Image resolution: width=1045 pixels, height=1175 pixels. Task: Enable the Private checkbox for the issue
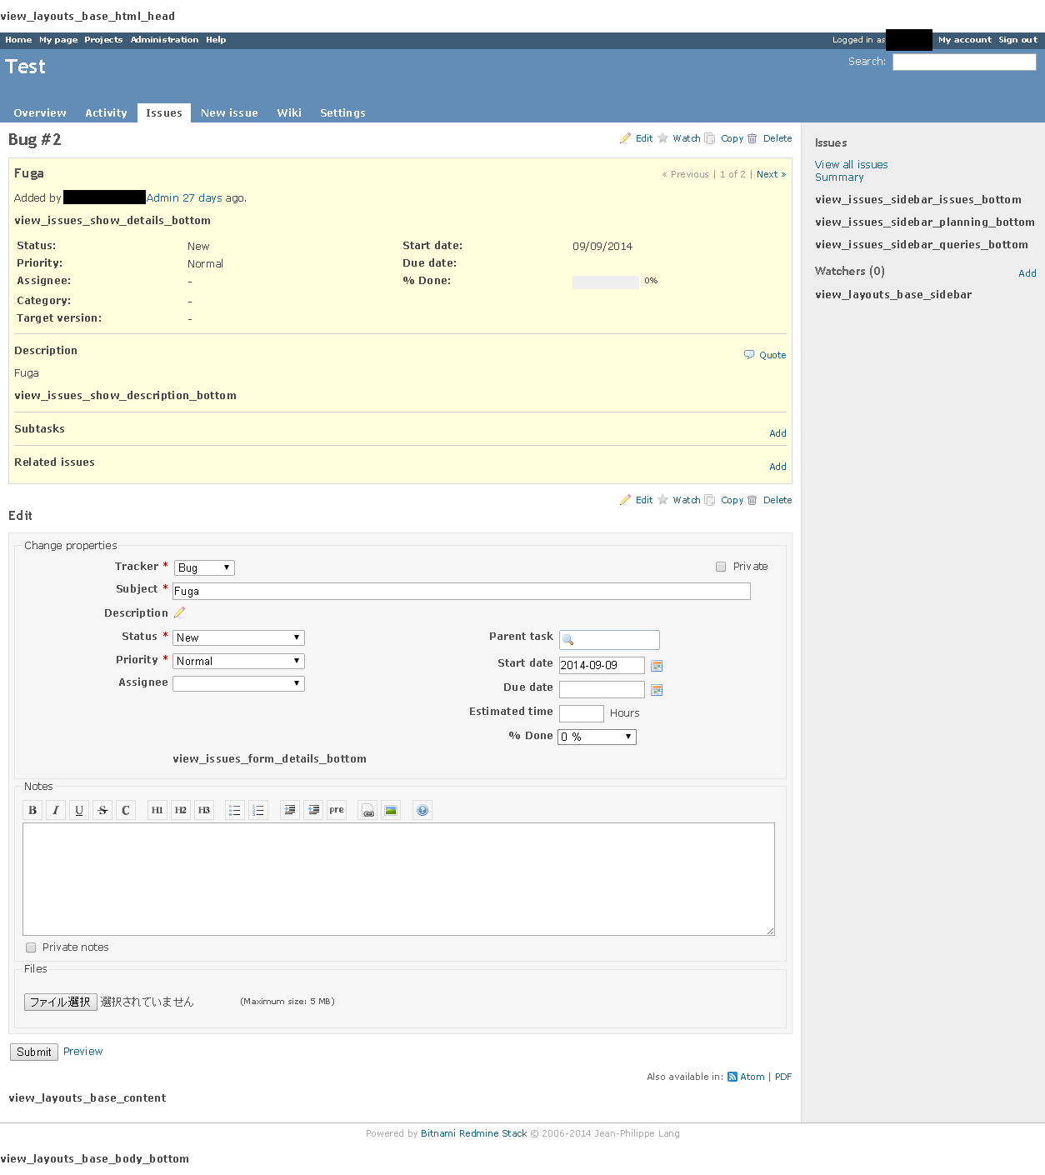tap(720, 566)
